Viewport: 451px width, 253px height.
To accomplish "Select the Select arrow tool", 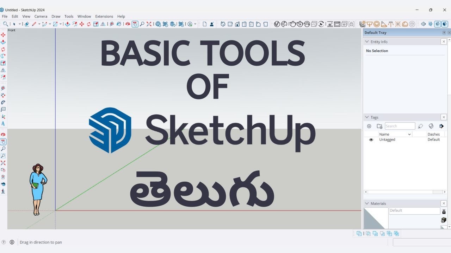I will (14, 24).
